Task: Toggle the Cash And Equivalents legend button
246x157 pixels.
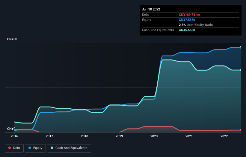Action: pyautogui.click(x=69, y=148)
